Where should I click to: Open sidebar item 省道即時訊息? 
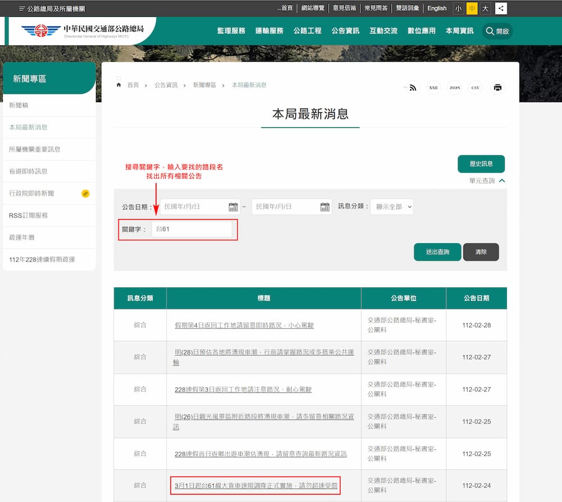[x=49, y=171]
